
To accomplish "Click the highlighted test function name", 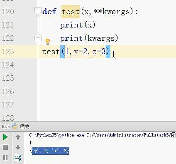I will click(x=71, y=12).
